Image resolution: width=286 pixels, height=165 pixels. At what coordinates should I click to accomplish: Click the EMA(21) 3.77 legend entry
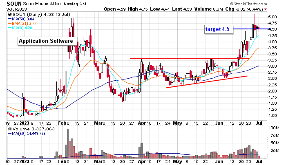point(22,23)
